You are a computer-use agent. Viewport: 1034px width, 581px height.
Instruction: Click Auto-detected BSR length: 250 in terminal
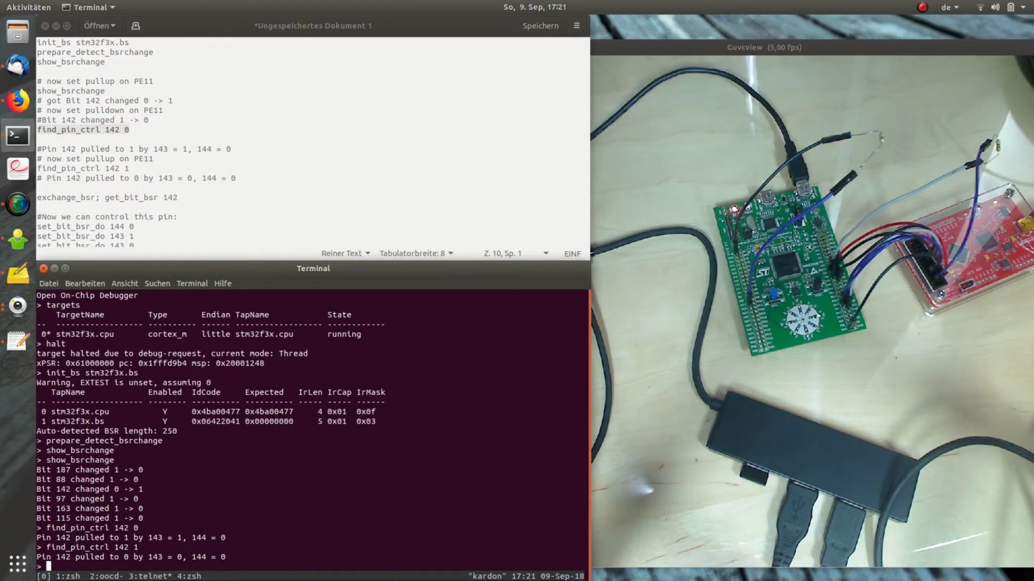click(x=107, y=431)
